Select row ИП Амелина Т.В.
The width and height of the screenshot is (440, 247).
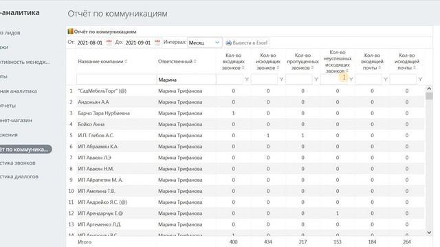pos(245,191)
